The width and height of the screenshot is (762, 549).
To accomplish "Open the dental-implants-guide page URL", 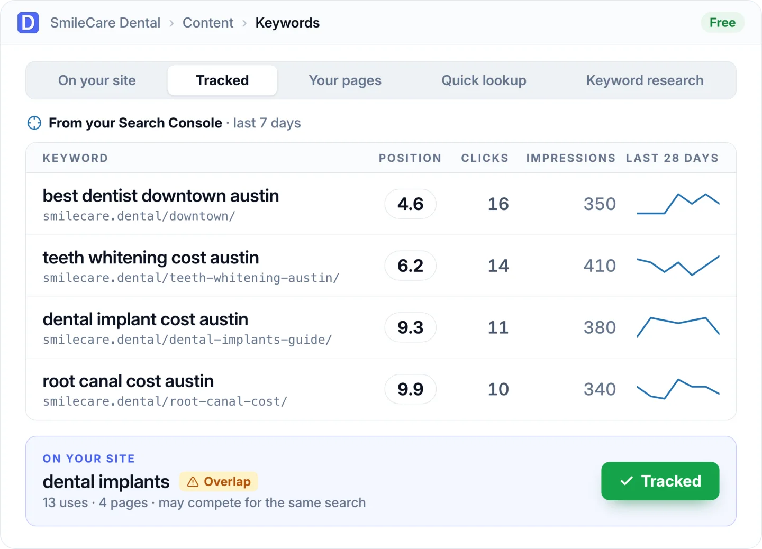I will (x=187, y=340).
